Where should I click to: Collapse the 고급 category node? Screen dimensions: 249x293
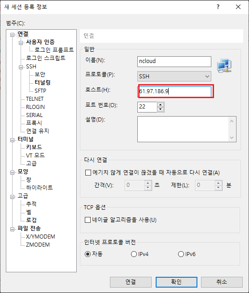tap(12, 197)
